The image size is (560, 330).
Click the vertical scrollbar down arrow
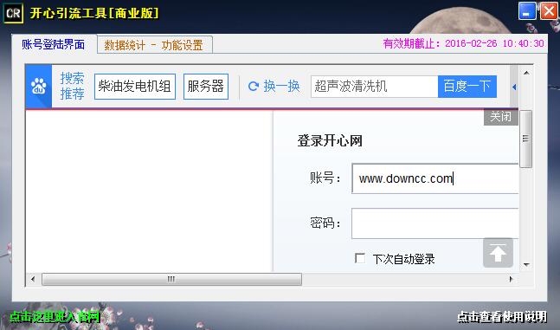[x=526, y=265]
